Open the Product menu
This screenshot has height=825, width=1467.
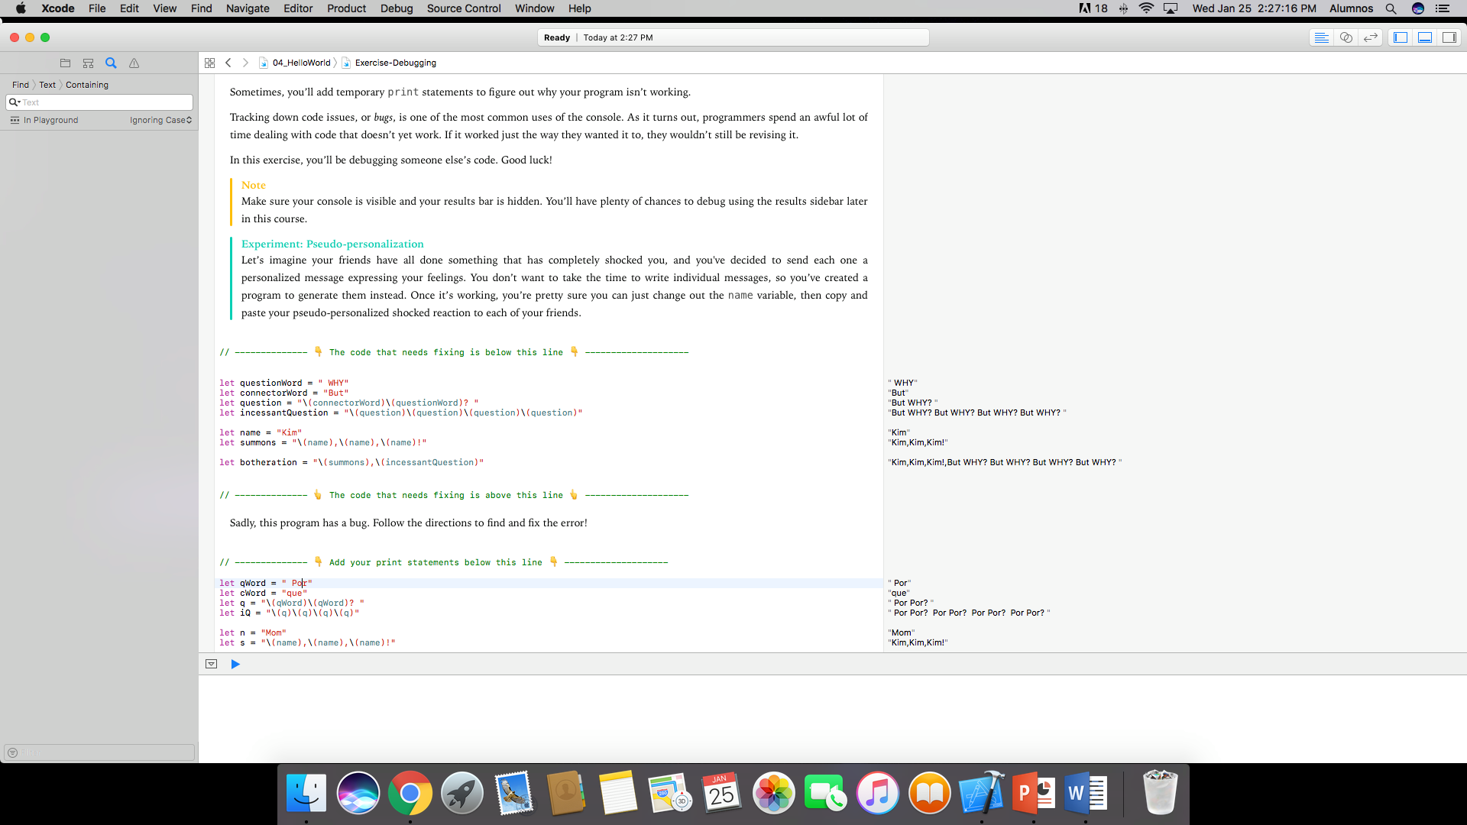coord(346,8)
